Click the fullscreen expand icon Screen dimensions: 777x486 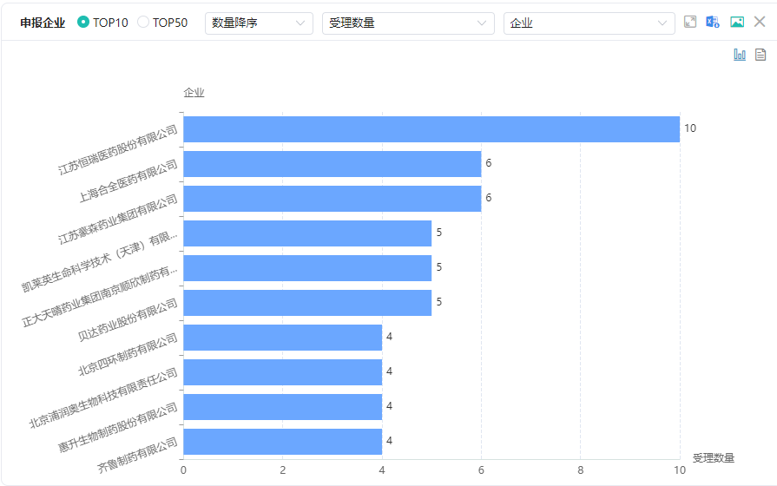pos(690,22)
